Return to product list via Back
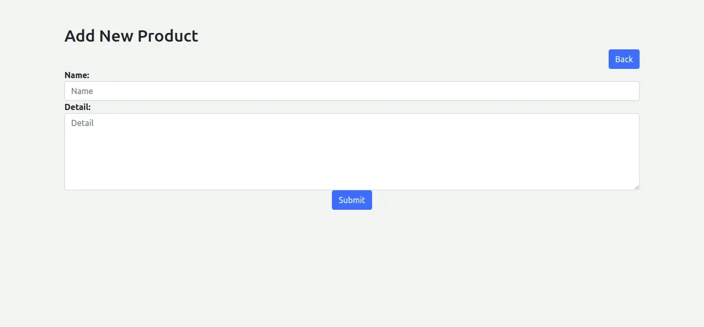Image resolution: width=704 pixels, height=327 pixels. 624,59
